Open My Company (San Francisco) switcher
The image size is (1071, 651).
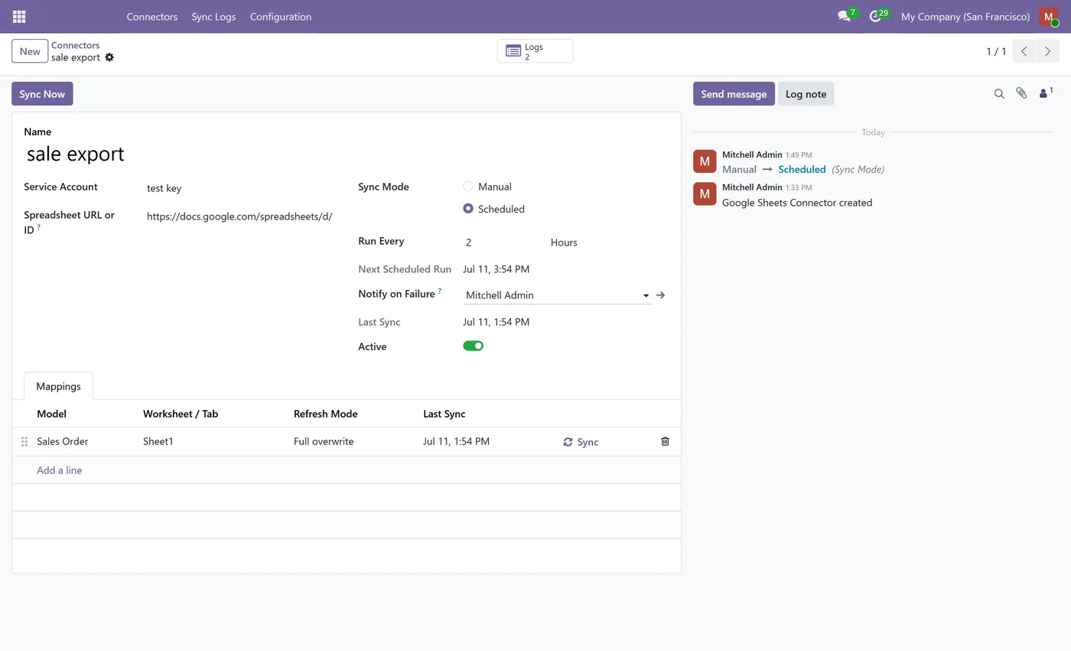[965, 16]
